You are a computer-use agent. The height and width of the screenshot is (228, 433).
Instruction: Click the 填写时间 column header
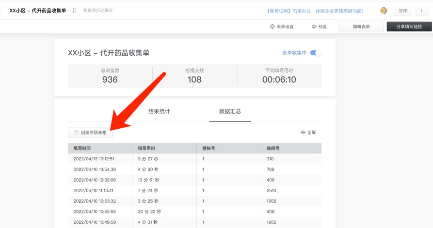82,148
